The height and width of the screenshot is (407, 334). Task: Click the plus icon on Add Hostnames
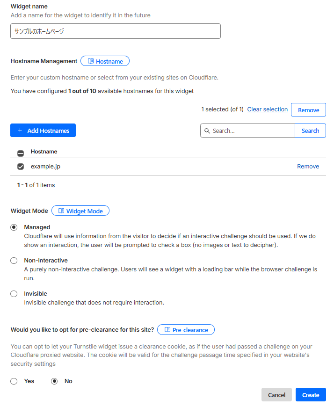pos(20,131)
